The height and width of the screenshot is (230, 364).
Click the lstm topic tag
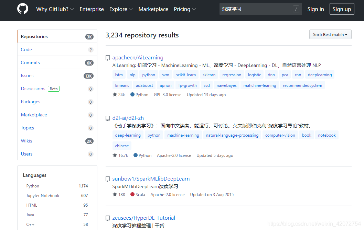click(119, 74)
